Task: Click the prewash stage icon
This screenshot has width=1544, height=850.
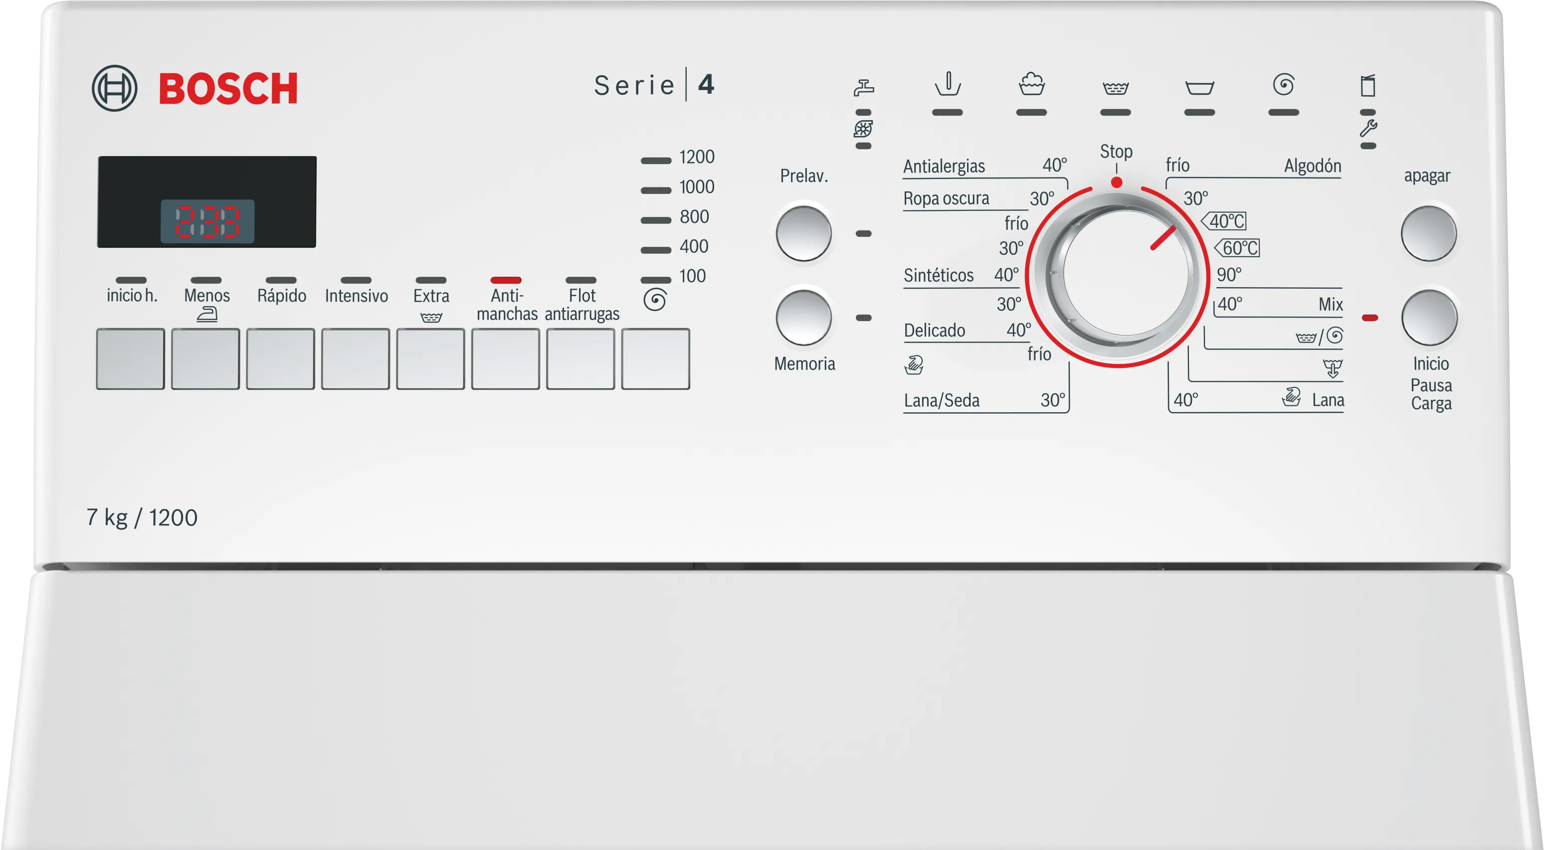Action: click(948, 84)
